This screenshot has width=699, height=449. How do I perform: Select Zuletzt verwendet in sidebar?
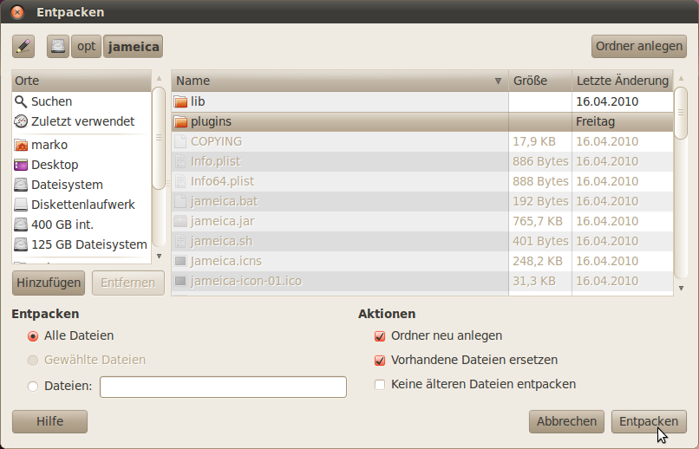point(82,121)
